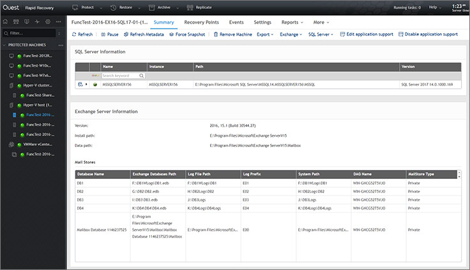Screen dimensions: 470x270
Task: Switch to the Summary tab
Action: (x=163, y=22)
